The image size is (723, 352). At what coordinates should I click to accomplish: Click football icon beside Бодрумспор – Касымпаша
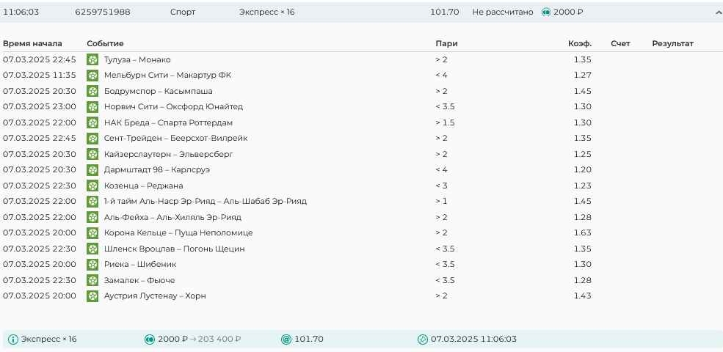(92, 91)
